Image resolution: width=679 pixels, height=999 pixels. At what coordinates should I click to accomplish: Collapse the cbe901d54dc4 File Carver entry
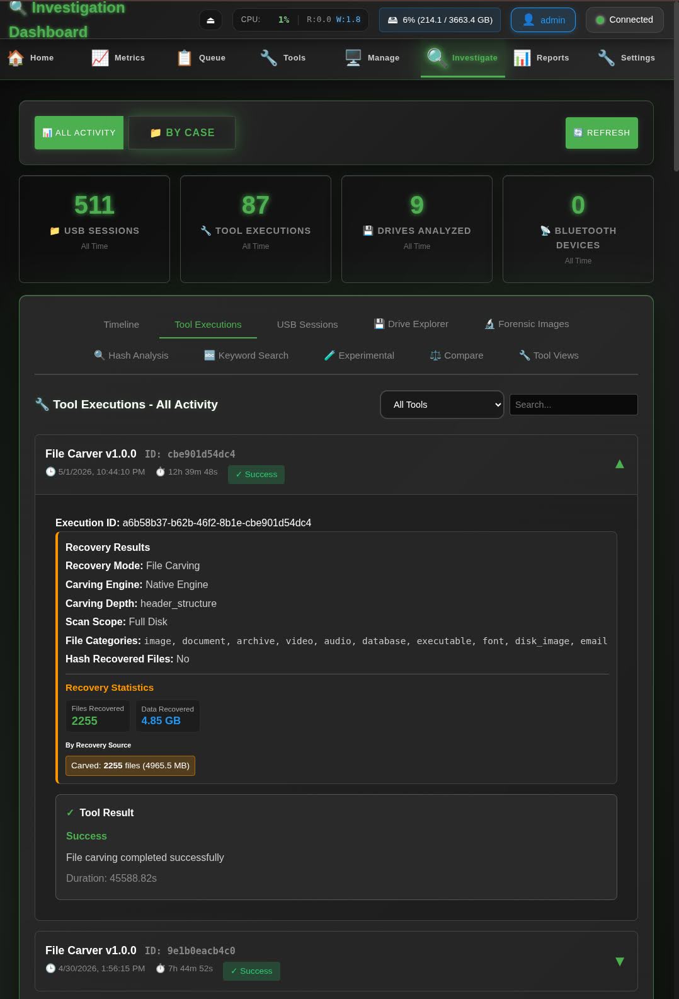[x=619, y=465]
